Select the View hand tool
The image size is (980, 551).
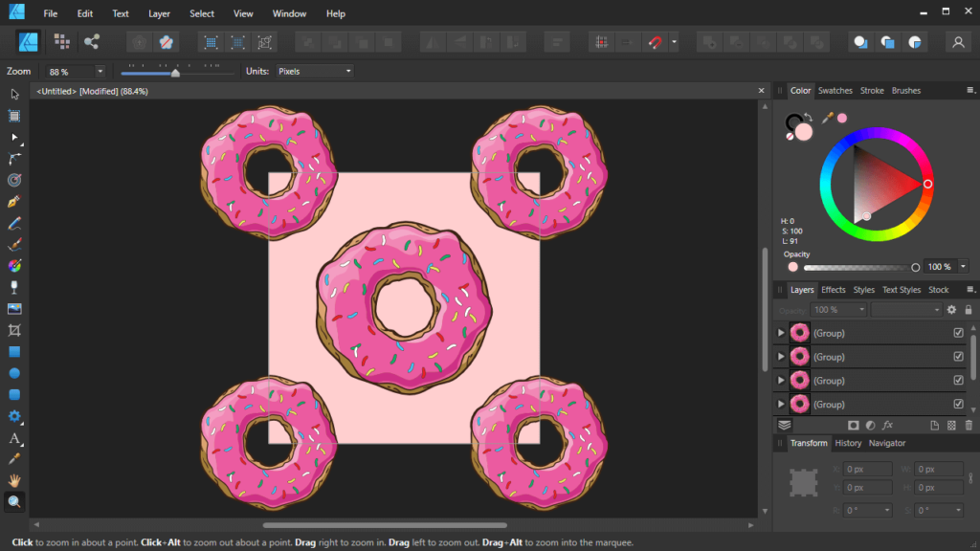click(14, 481)
